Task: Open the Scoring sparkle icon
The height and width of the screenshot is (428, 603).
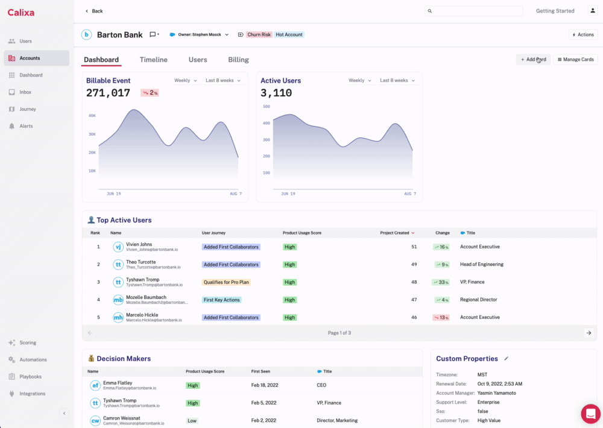Action: tap(12, 342)
